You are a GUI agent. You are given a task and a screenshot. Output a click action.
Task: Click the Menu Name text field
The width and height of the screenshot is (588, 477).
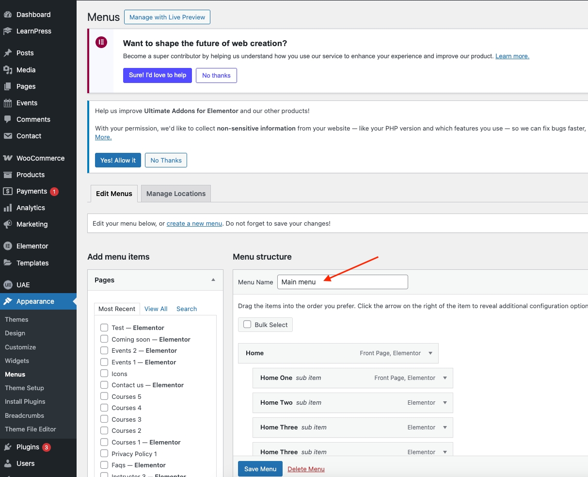coord(342,282)
